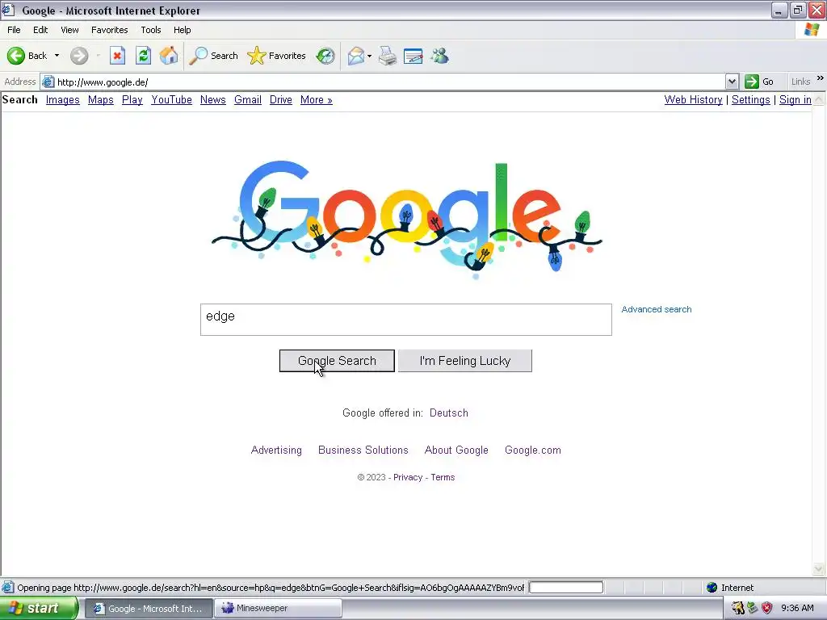Open the Tools menu
The image size is (827, 620).
point(151,30)
